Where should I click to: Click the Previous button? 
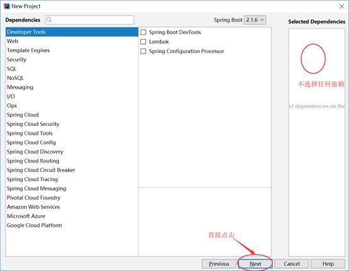click(219, 264)
